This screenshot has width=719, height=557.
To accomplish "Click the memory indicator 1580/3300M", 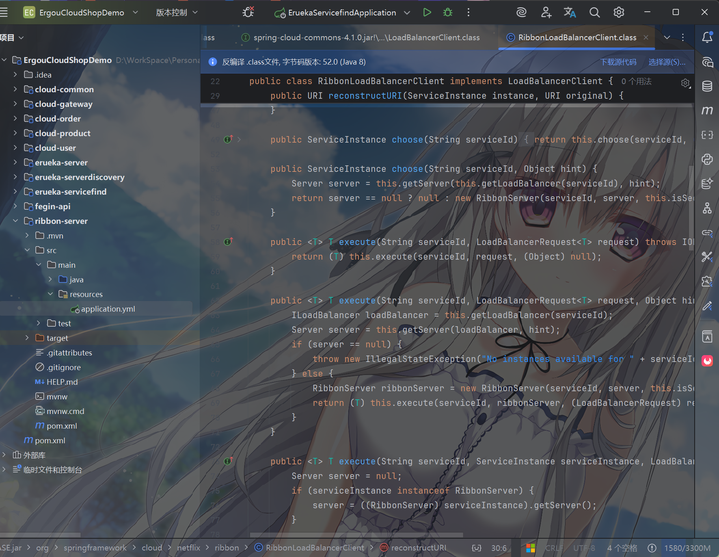I will pyautogui.click(x=687, y=548).
